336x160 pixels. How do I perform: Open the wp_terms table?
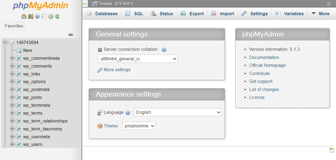pos(33,113)
